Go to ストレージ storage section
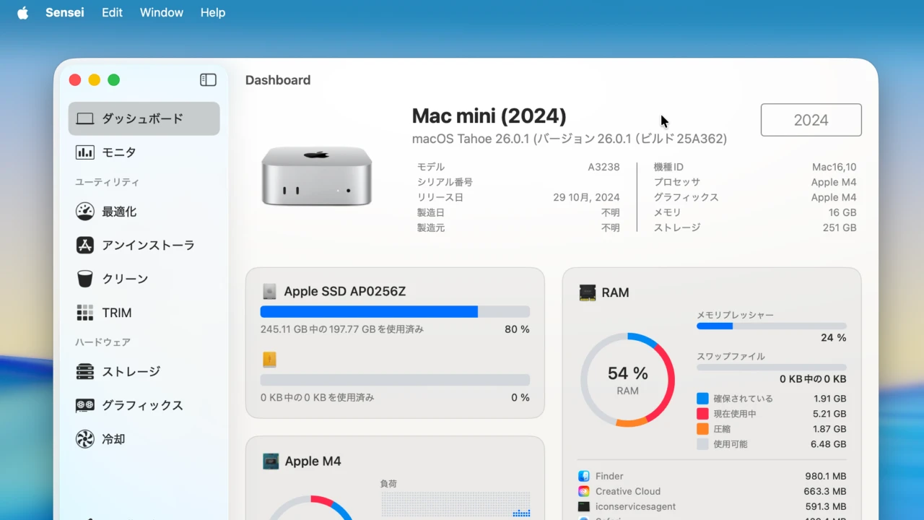 tap(130, 372)
